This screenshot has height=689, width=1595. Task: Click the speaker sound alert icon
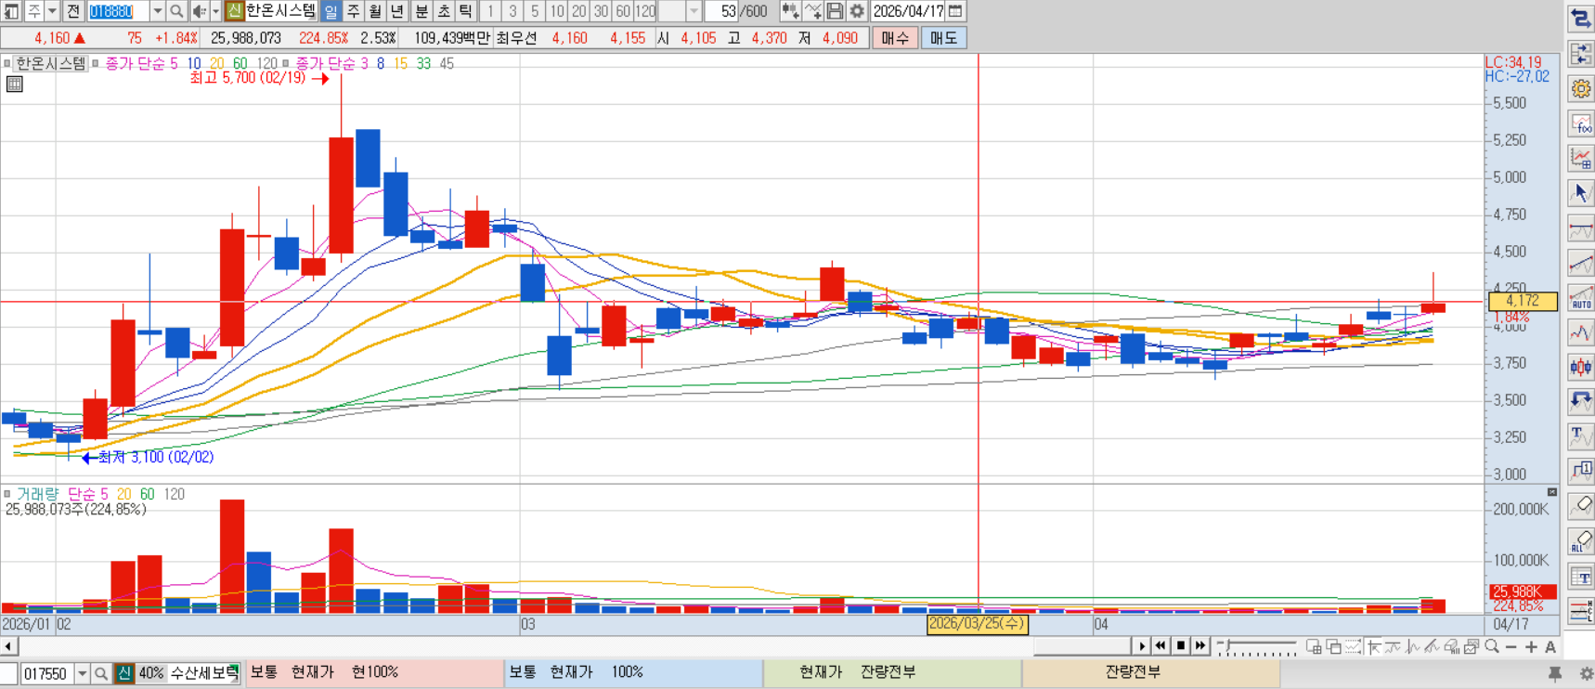pyautogui.click(x=200, y=11)
